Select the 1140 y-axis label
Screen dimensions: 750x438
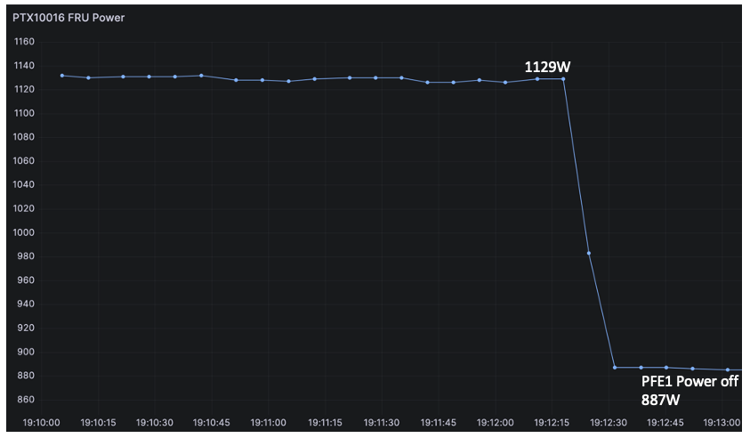pyautogui.click(x=24, y=66)
